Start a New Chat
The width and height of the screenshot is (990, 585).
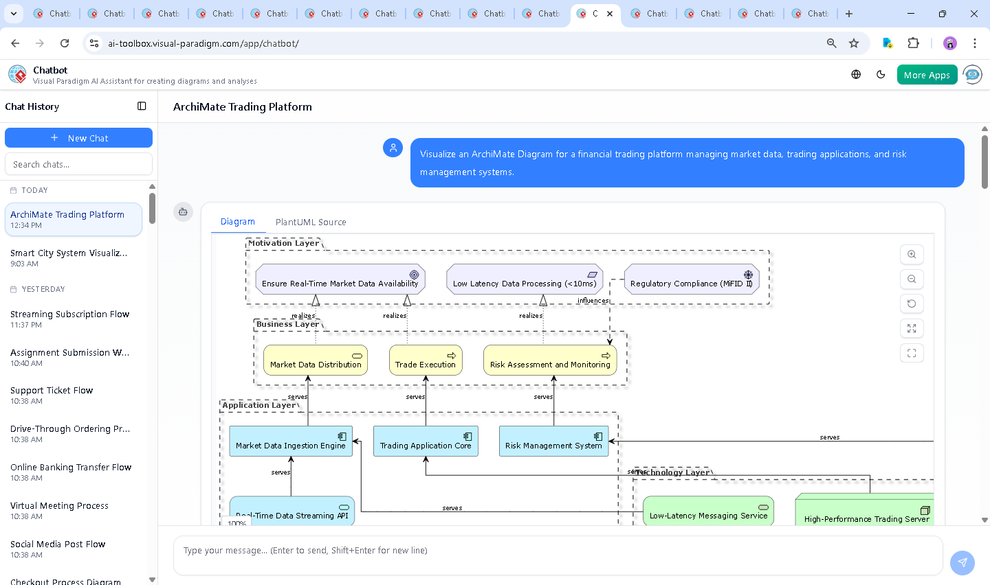coord(78,137)
